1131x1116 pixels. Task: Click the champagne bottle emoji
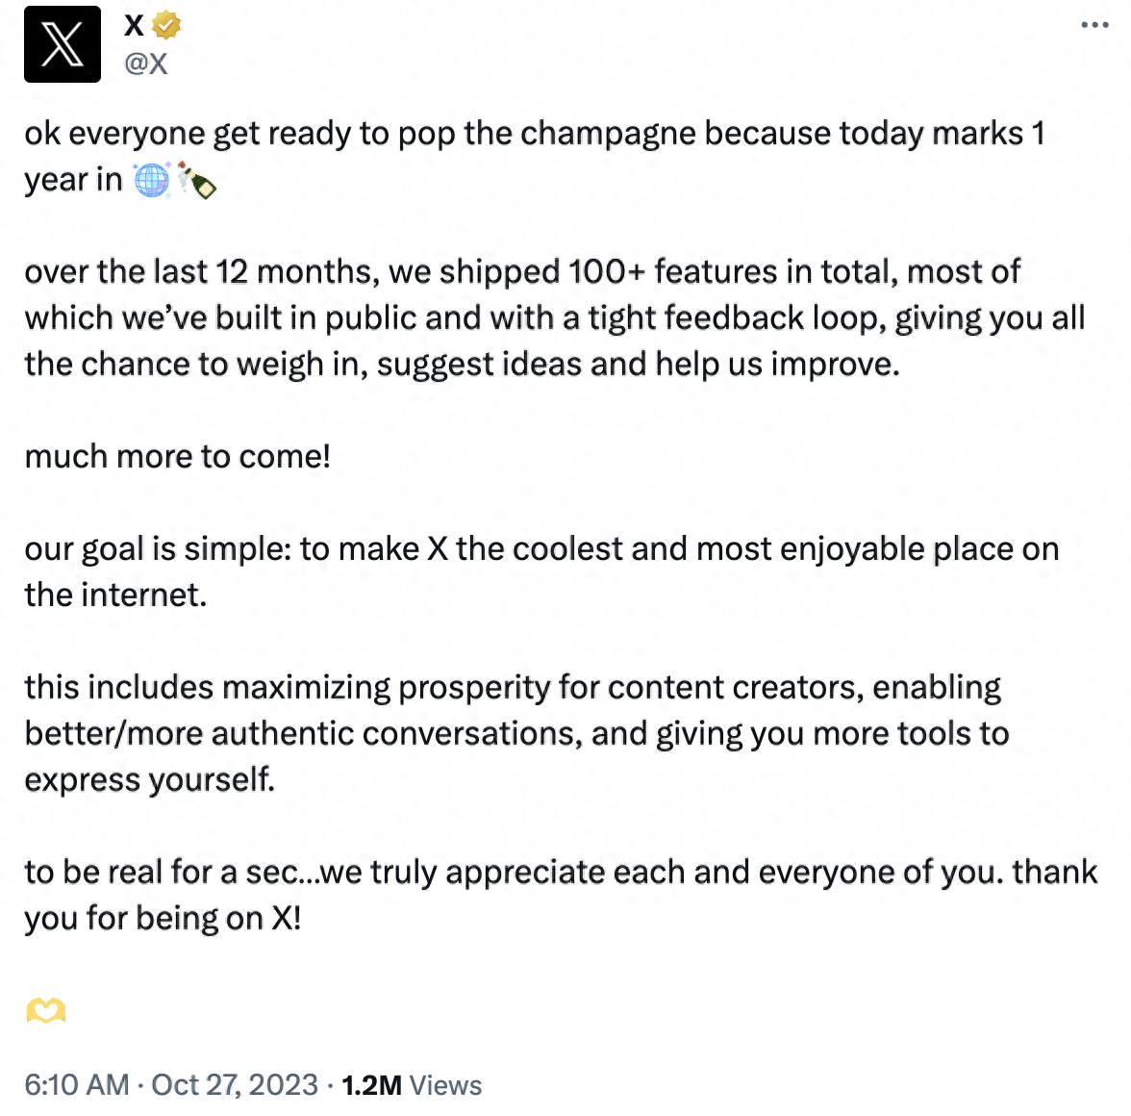197,180
